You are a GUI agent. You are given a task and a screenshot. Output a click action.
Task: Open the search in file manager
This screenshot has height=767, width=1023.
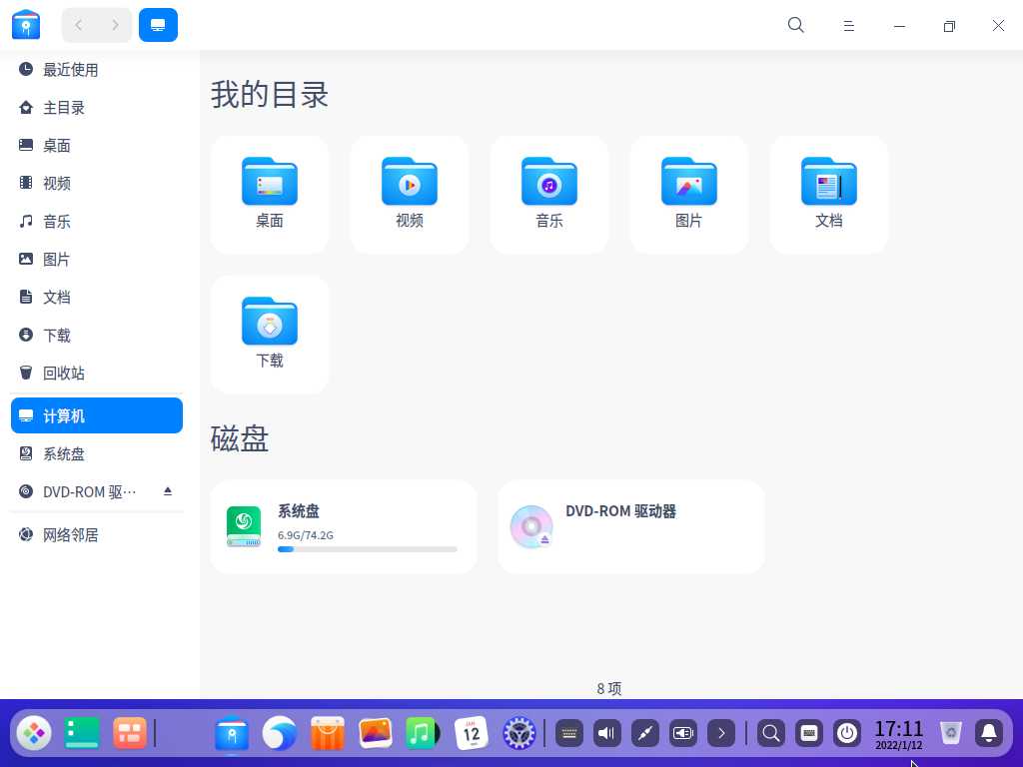coord(796,25)
